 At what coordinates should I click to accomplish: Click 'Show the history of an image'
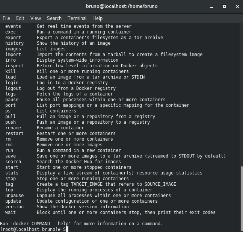coord(74,43)
